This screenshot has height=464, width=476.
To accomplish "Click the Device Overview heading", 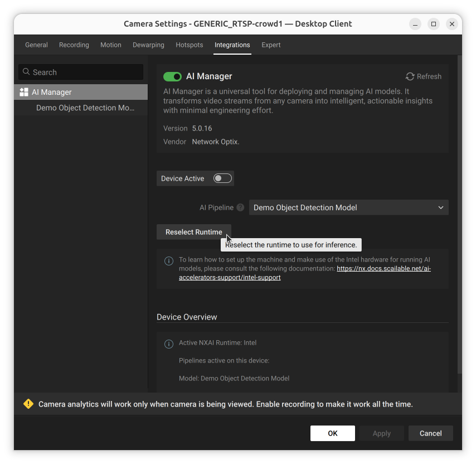I will (x=187, y=317).
